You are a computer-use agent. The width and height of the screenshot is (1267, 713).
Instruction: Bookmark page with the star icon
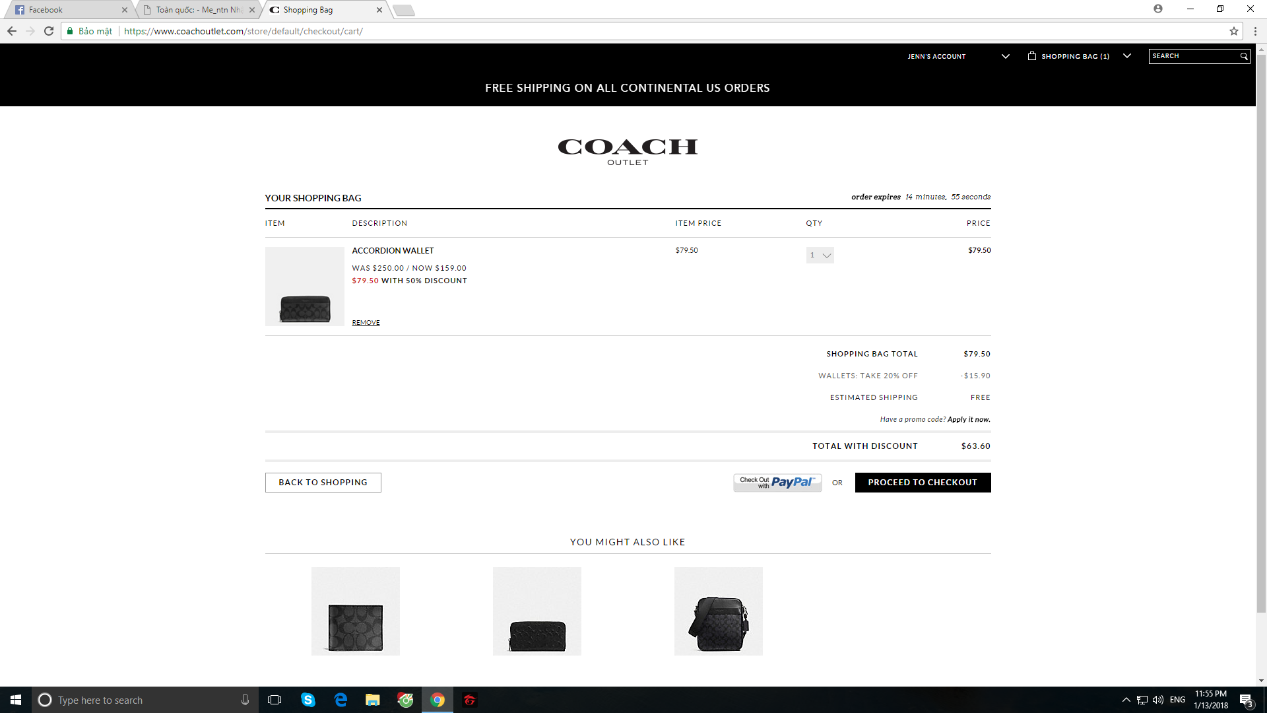click(x=1233, y=31)
